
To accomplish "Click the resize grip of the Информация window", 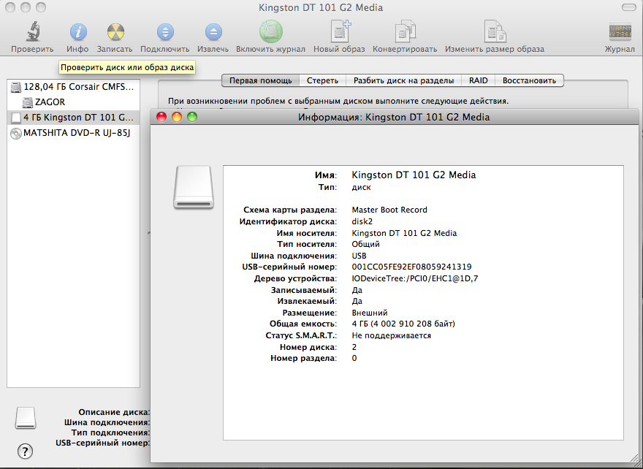I will (634, 458).
